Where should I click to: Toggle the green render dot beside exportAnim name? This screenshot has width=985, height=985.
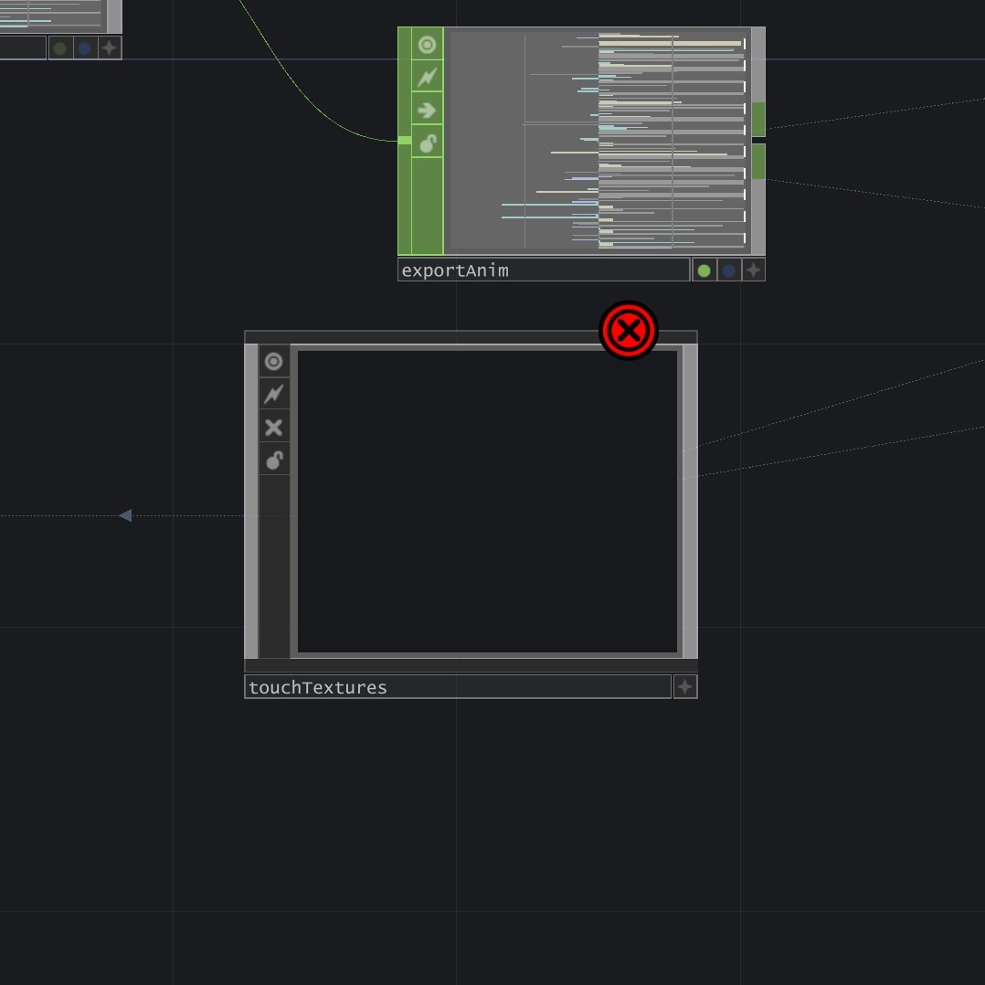coord(704,270)
